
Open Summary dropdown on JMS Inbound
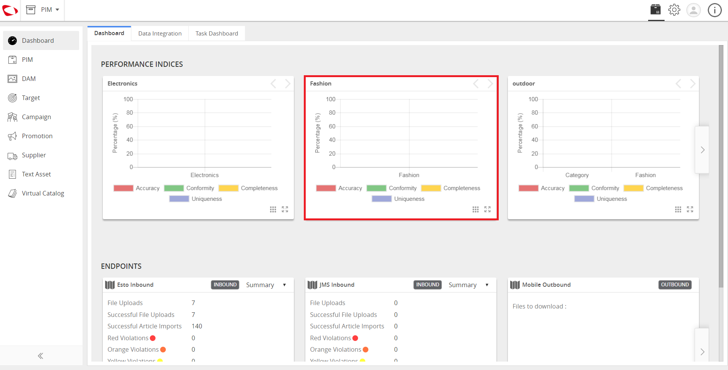point(469,285)
